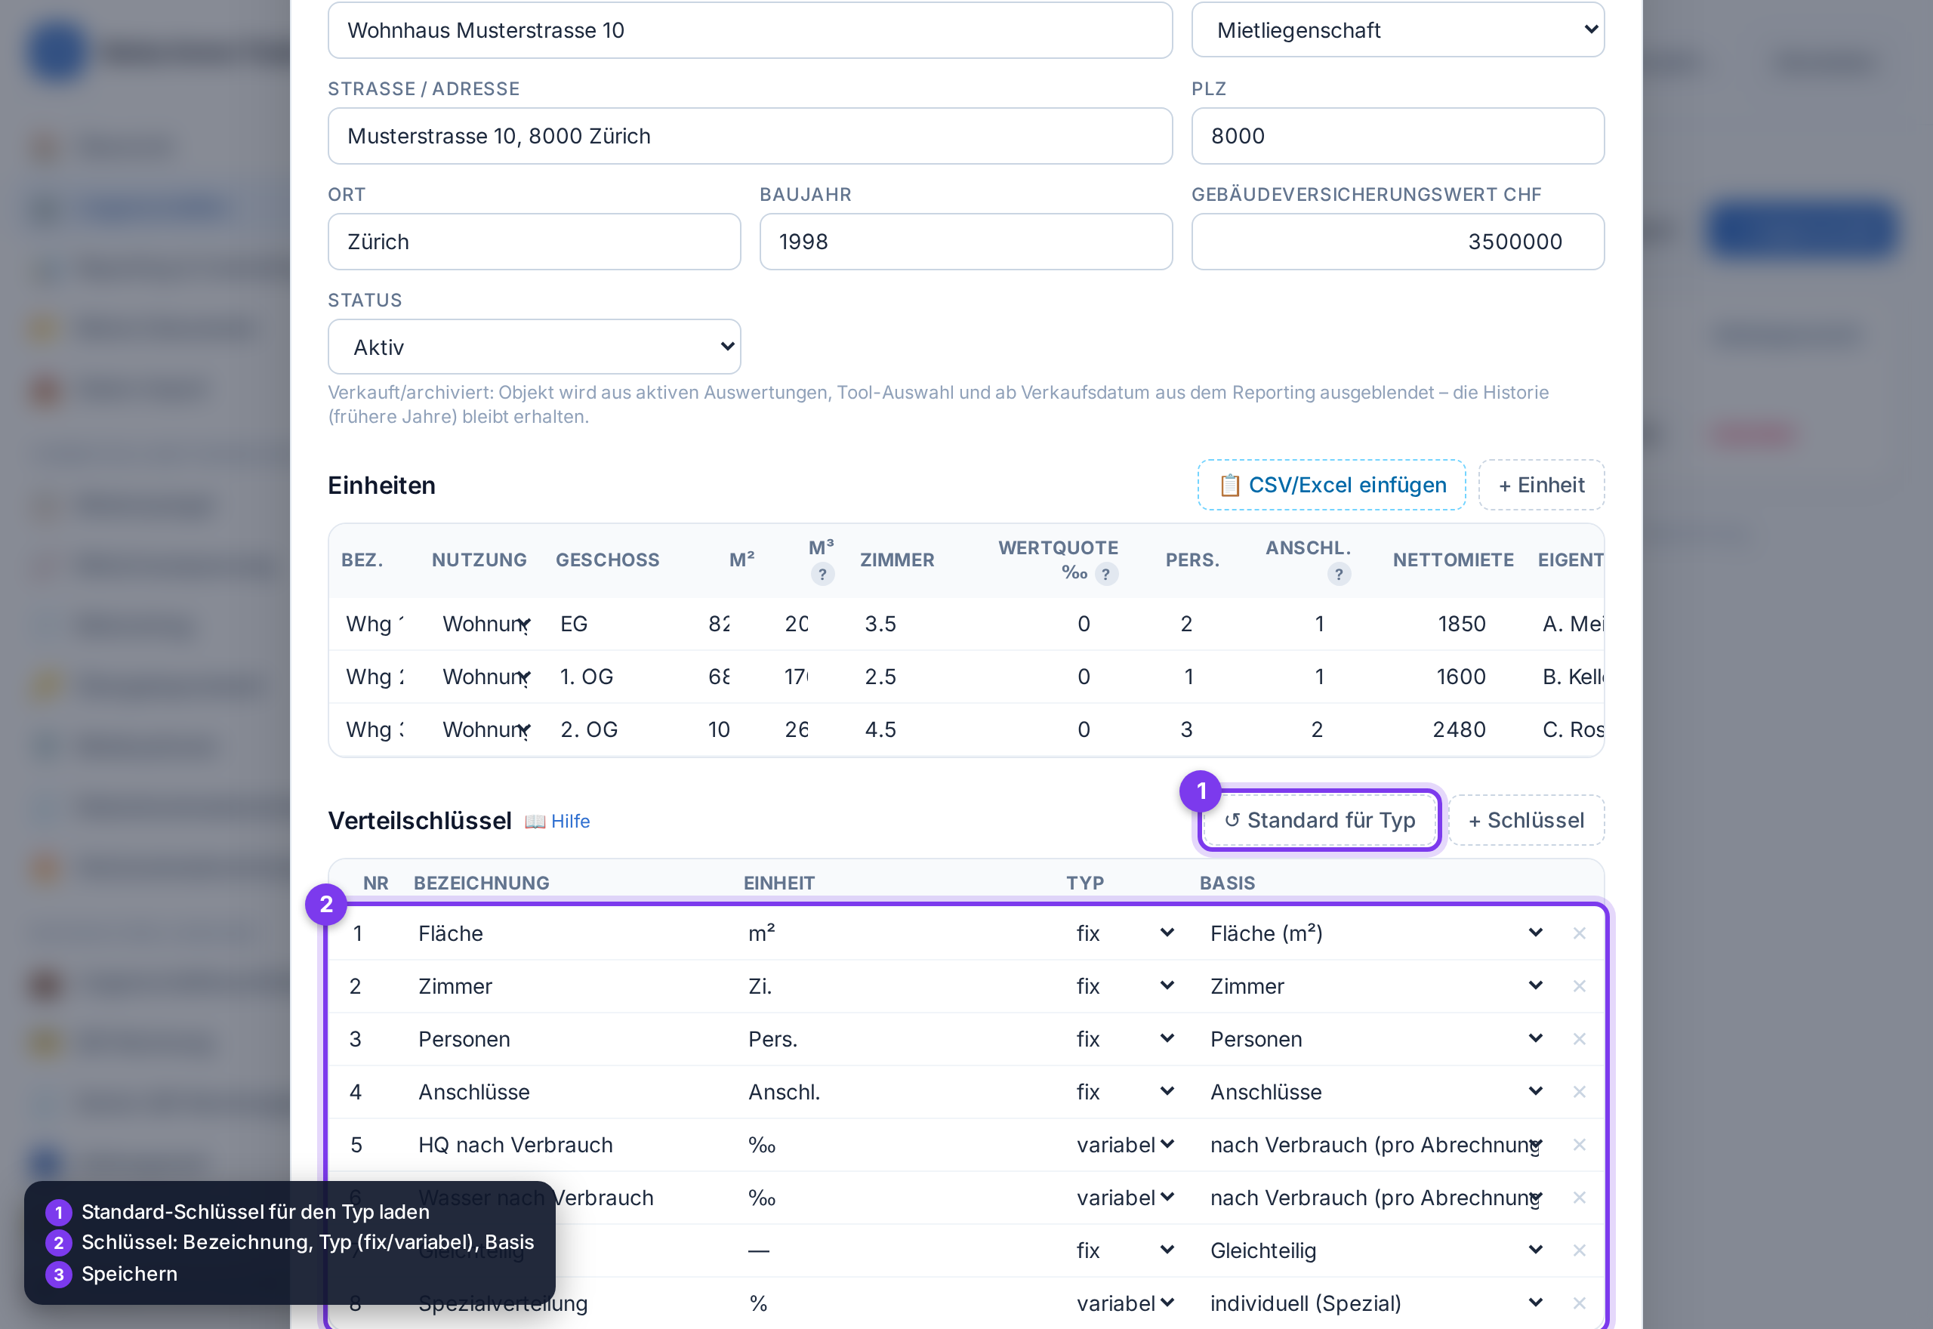The image size is (1933, 1329).
Task: Remove the Gleichteilig key row
Action: point(1579,1250)
